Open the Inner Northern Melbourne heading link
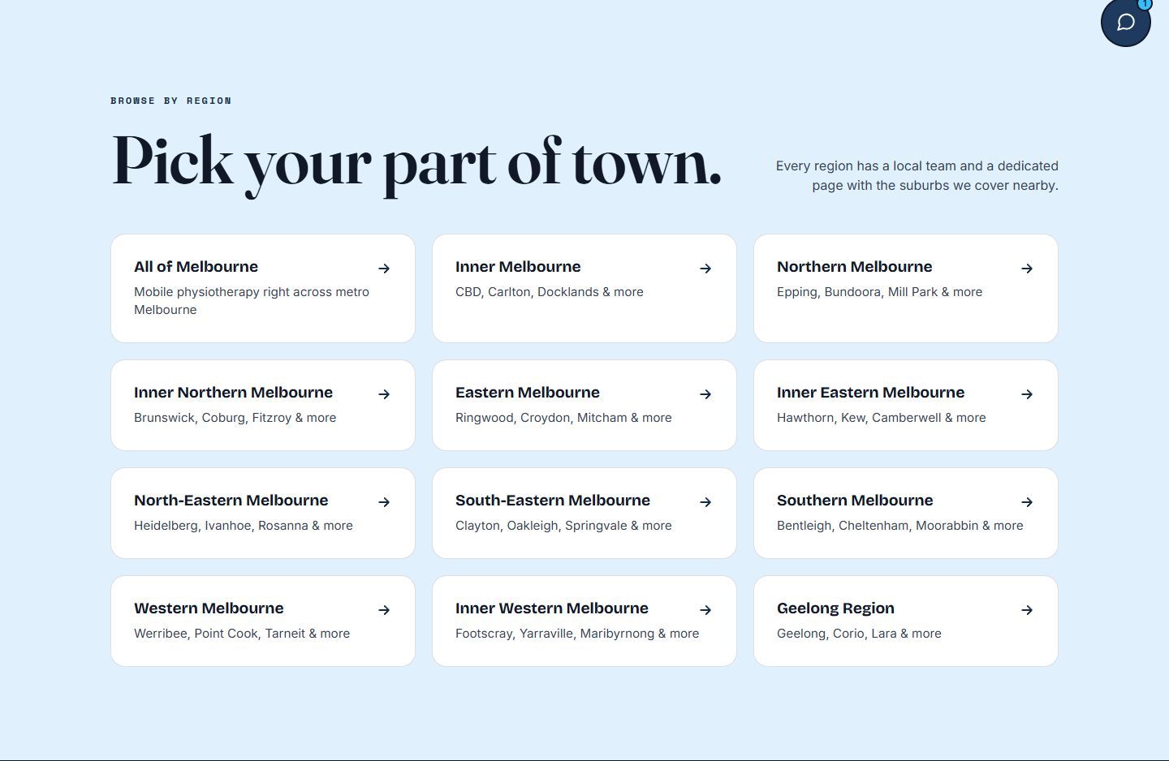 coord(233,393)
